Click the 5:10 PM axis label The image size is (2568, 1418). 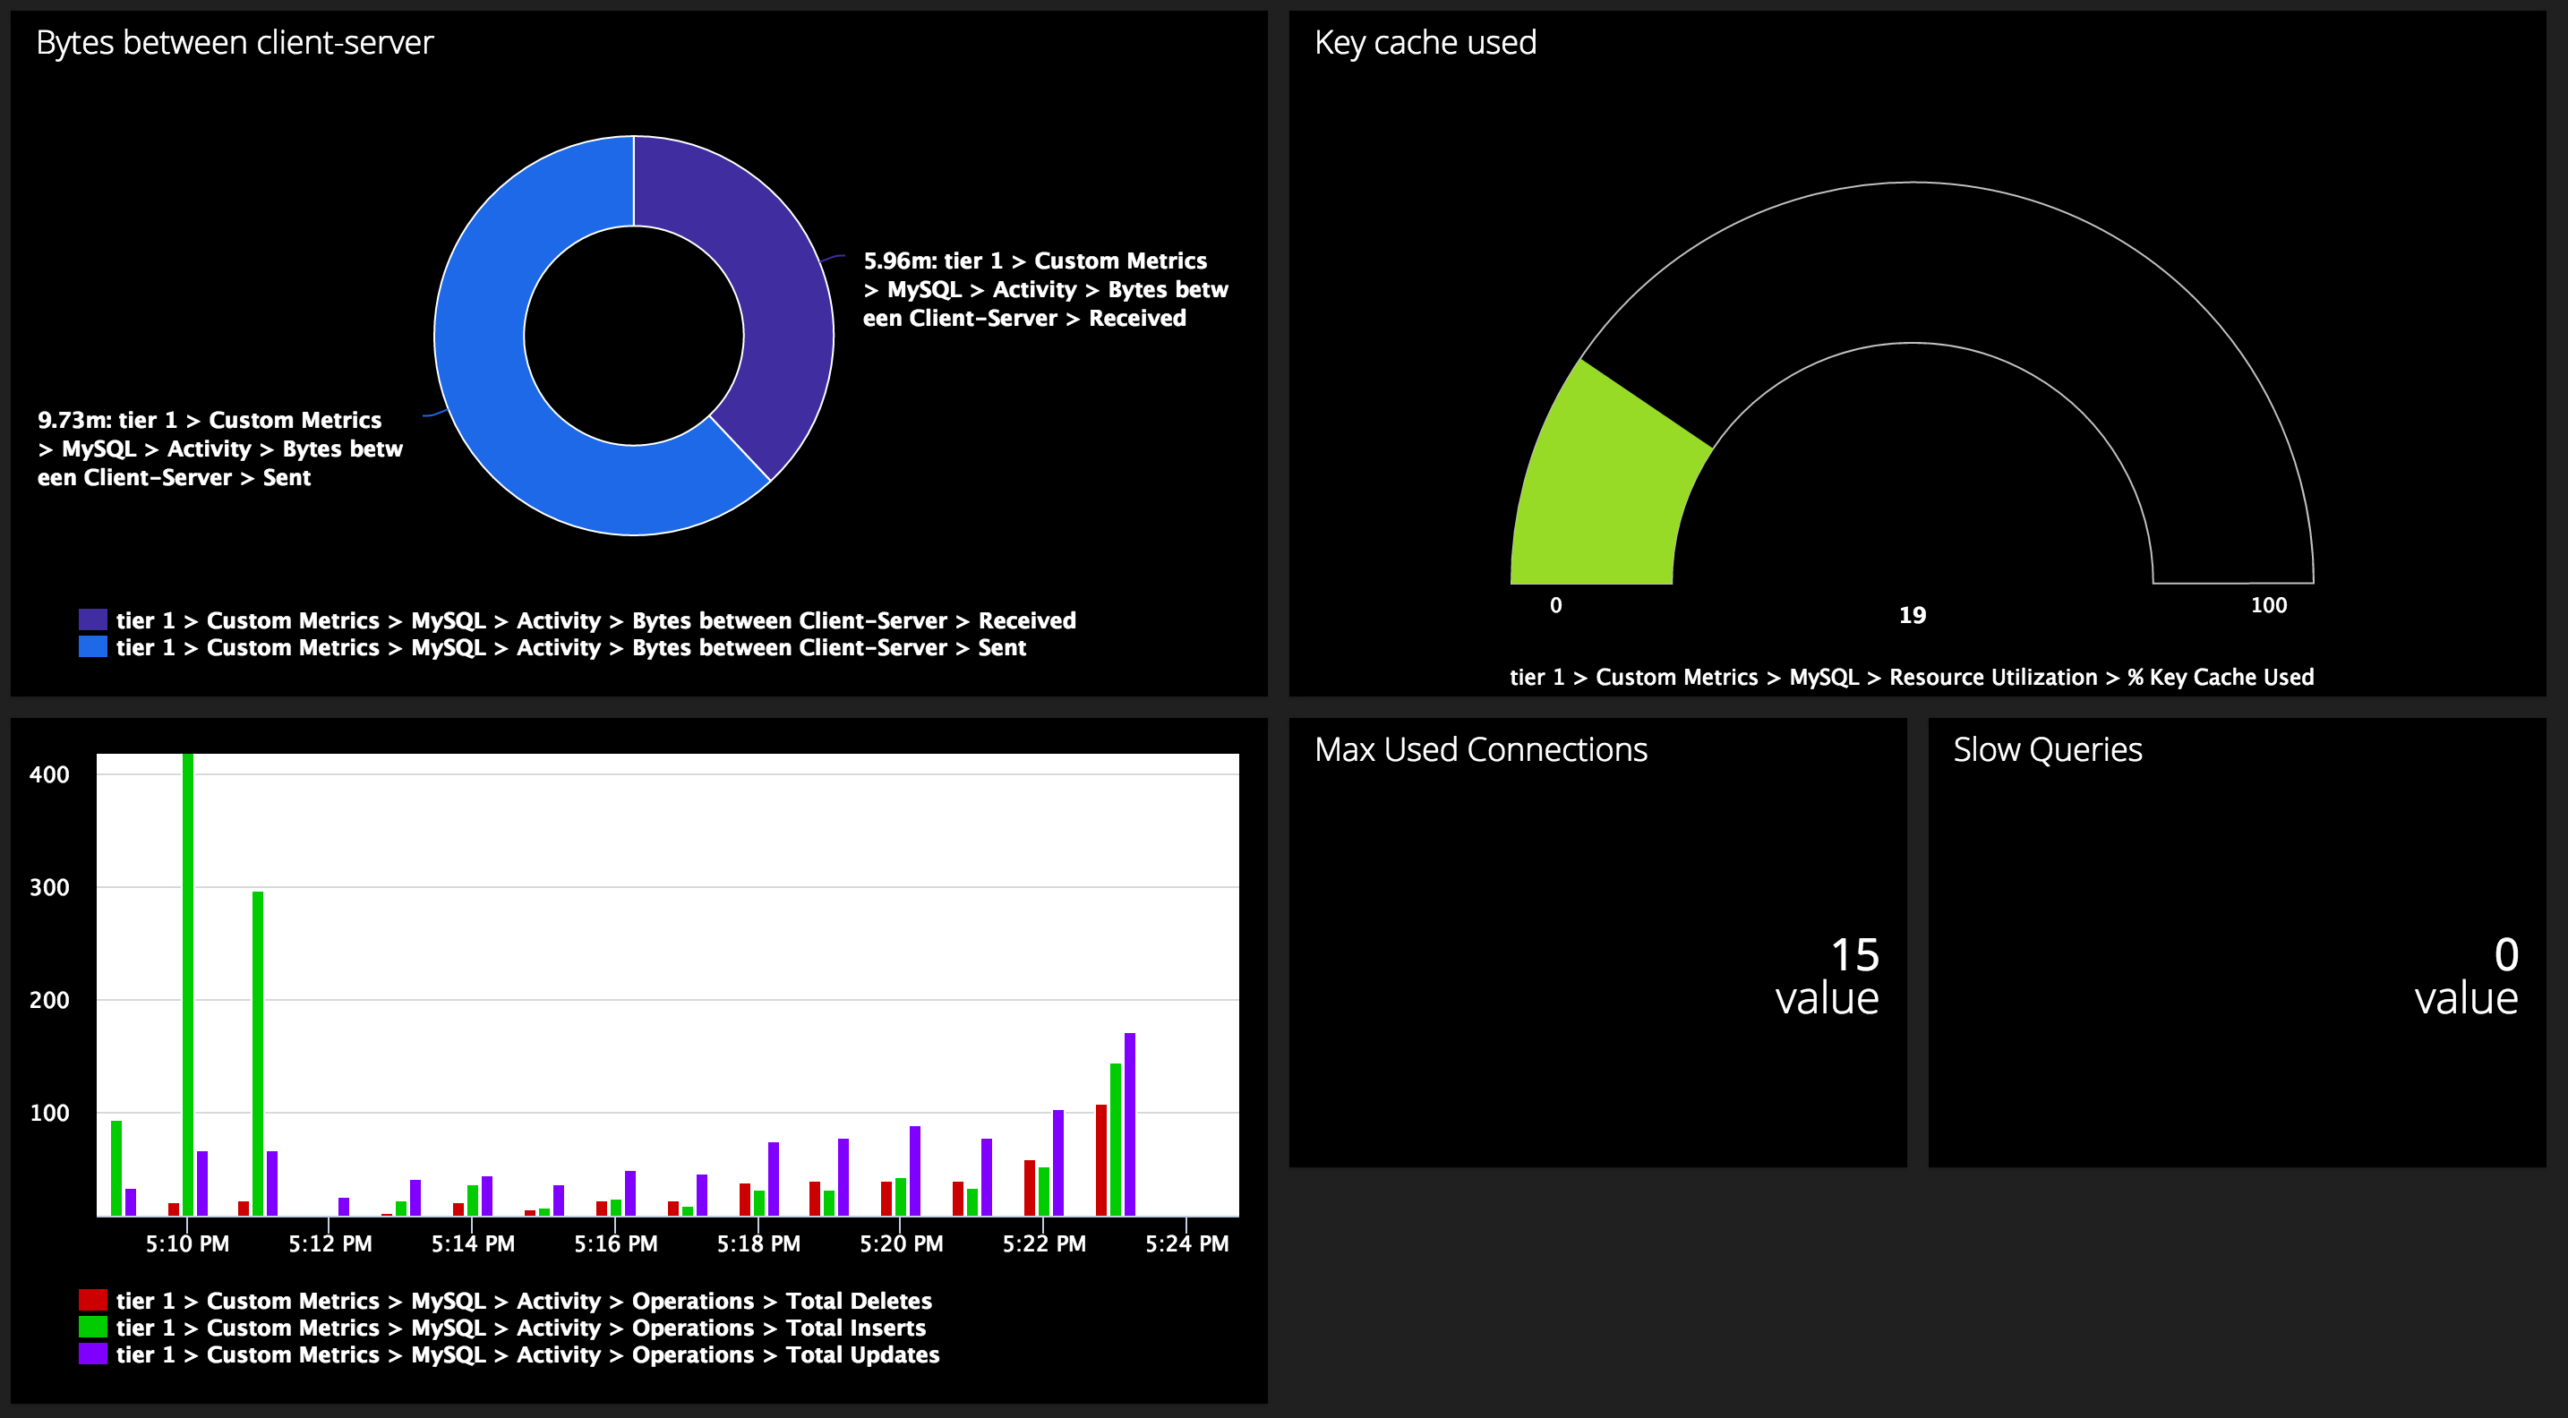click(x=187, y=1243)
